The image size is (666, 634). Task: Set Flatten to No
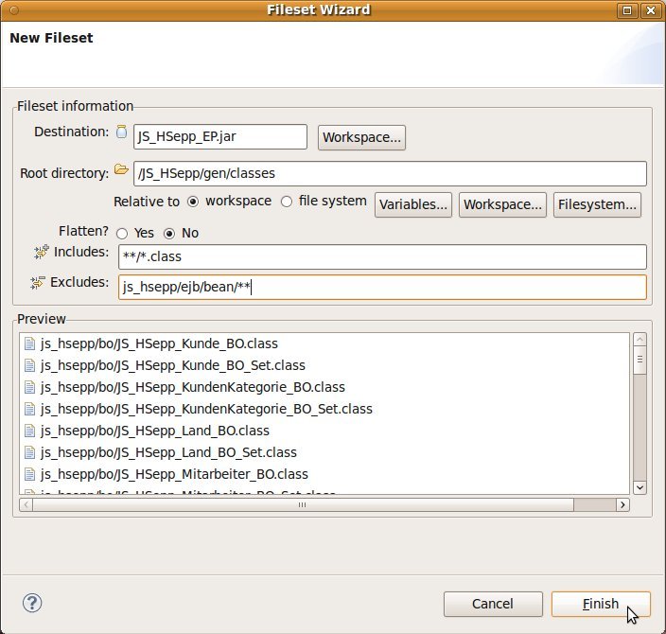point(170,233)
